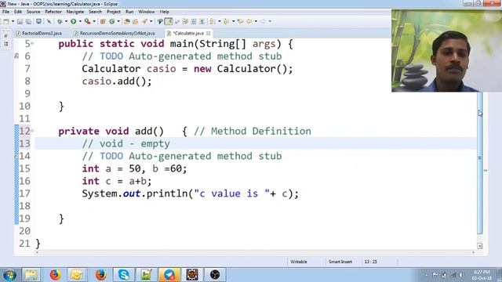Open the Edit menu
This screenshot has width=502, height=282.
tap(18, 12)
